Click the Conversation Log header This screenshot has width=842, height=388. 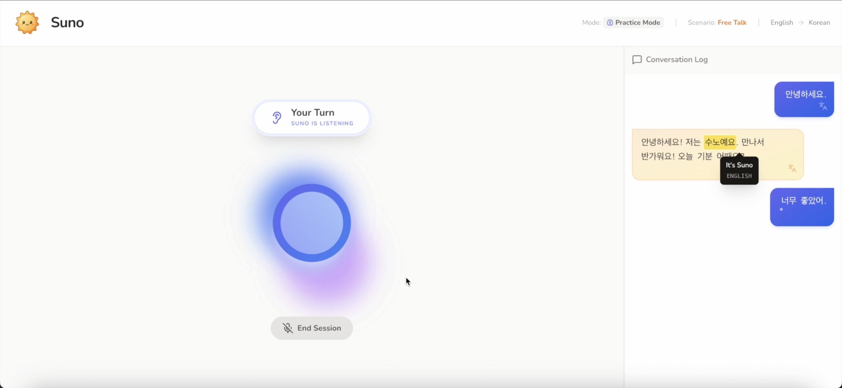[676, 60]
